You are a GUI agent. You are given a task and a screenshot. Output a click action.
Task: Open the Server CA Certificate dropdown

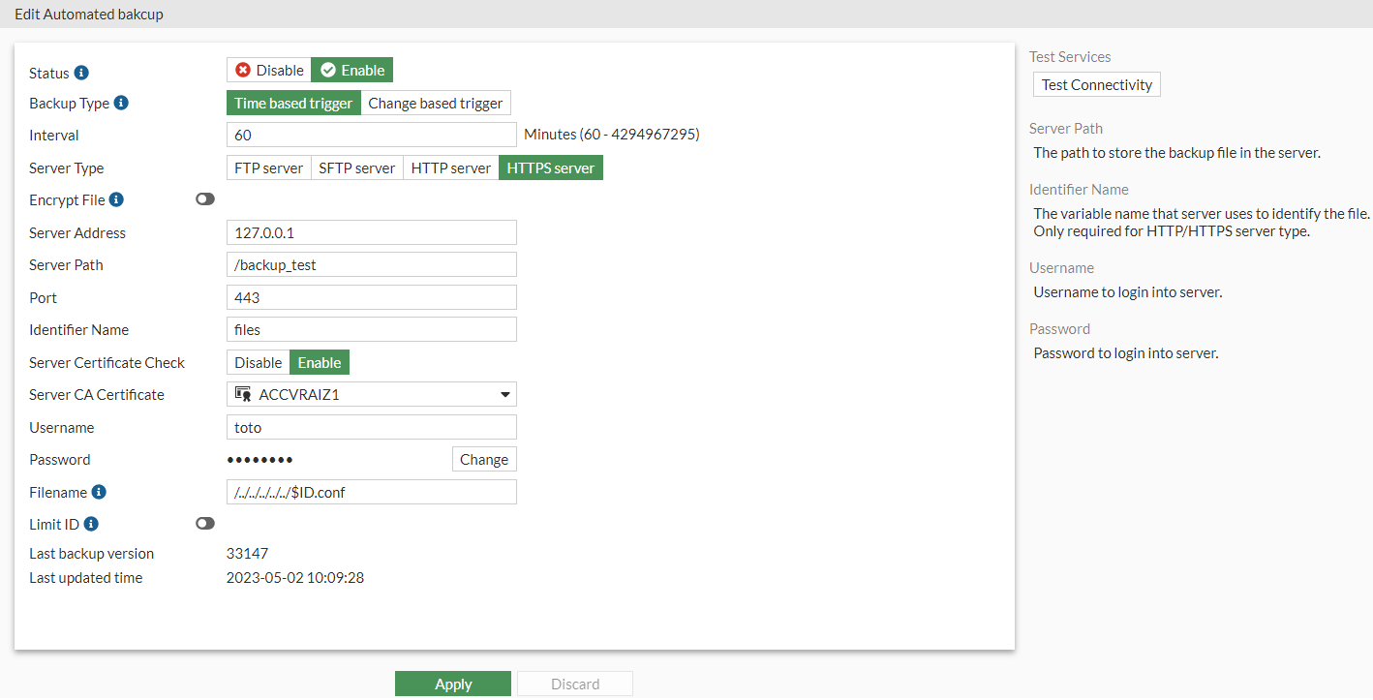pyautogui.click(x=504, y=394)
